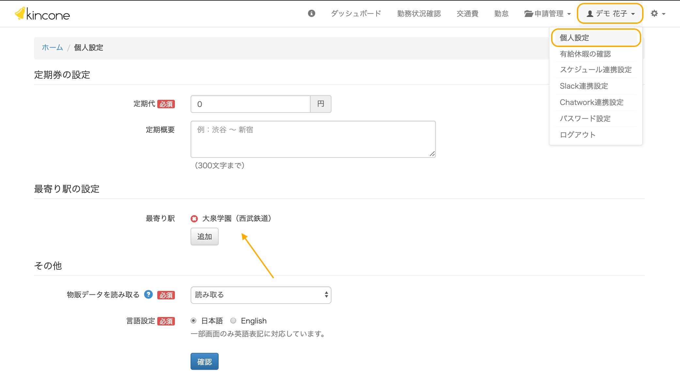Click the kincone bell logo
The width and height of the screenshot is (680, 392).
20,13
